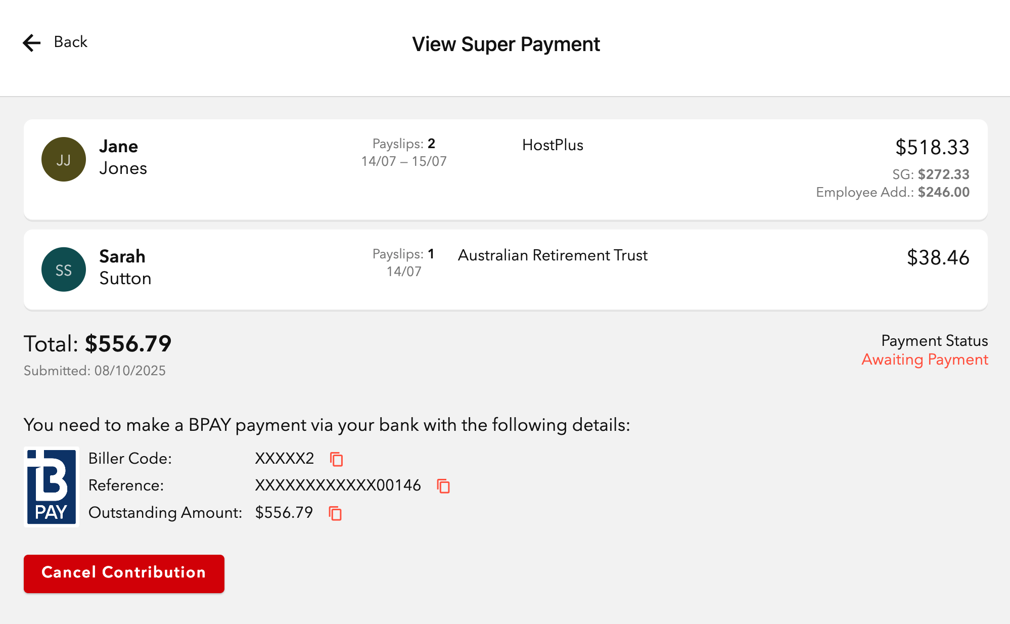
Task: Click the Awaiting Payment status
Action: (925, 360)
